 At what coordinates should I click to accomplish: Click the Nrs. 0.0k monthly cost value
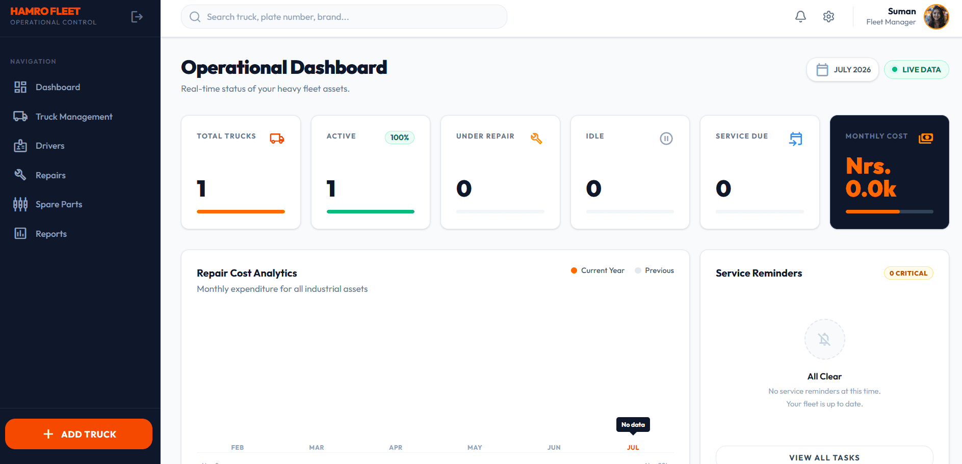click(x=871, y=177)
